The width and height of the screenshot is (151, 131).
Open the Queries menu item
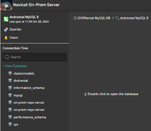(x=15, y=29)
